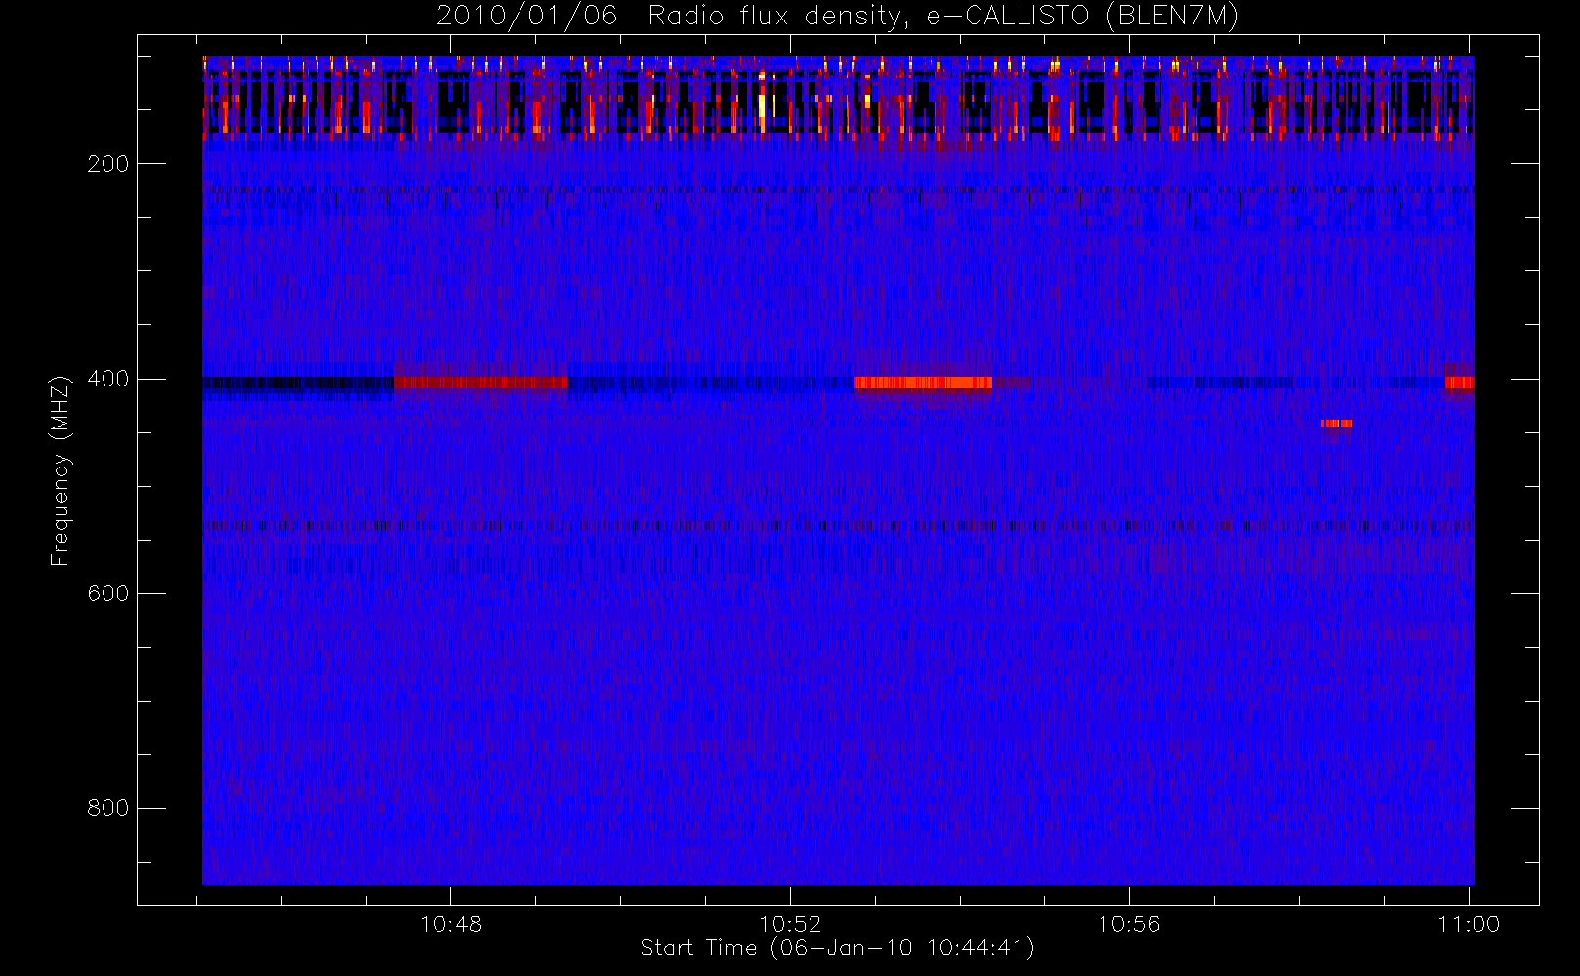Click the dark red 400 MHz band near 10:48

pyautogui.click(x=480, y=383)
